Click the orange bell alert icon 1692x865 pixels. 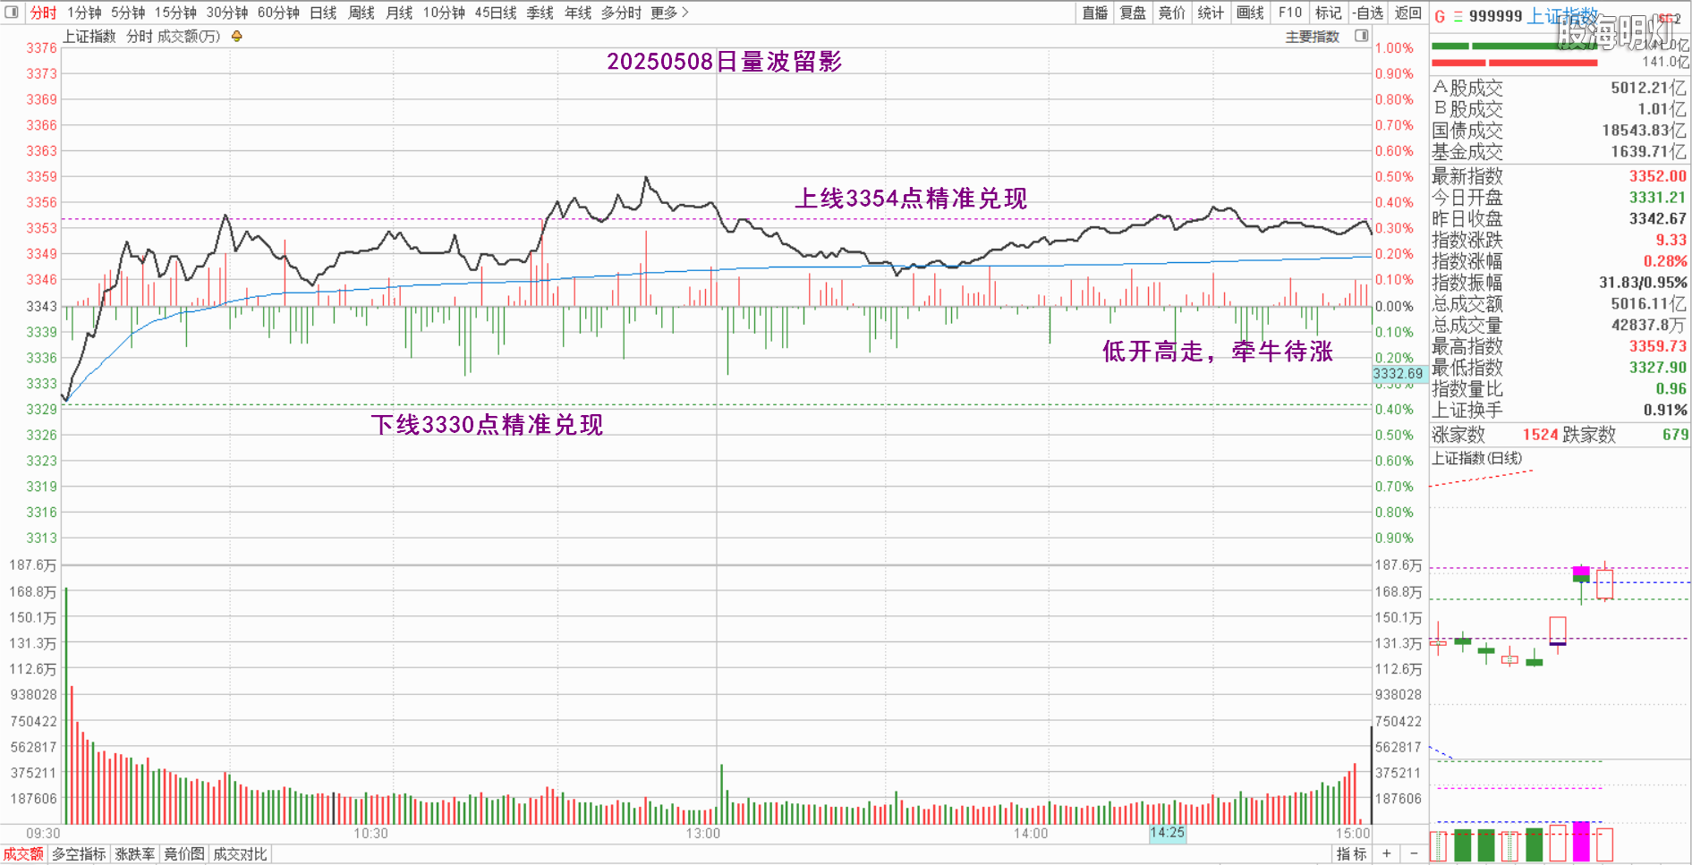(236, 37)
